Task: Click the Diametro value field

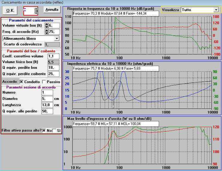Action: click(47, 99)
